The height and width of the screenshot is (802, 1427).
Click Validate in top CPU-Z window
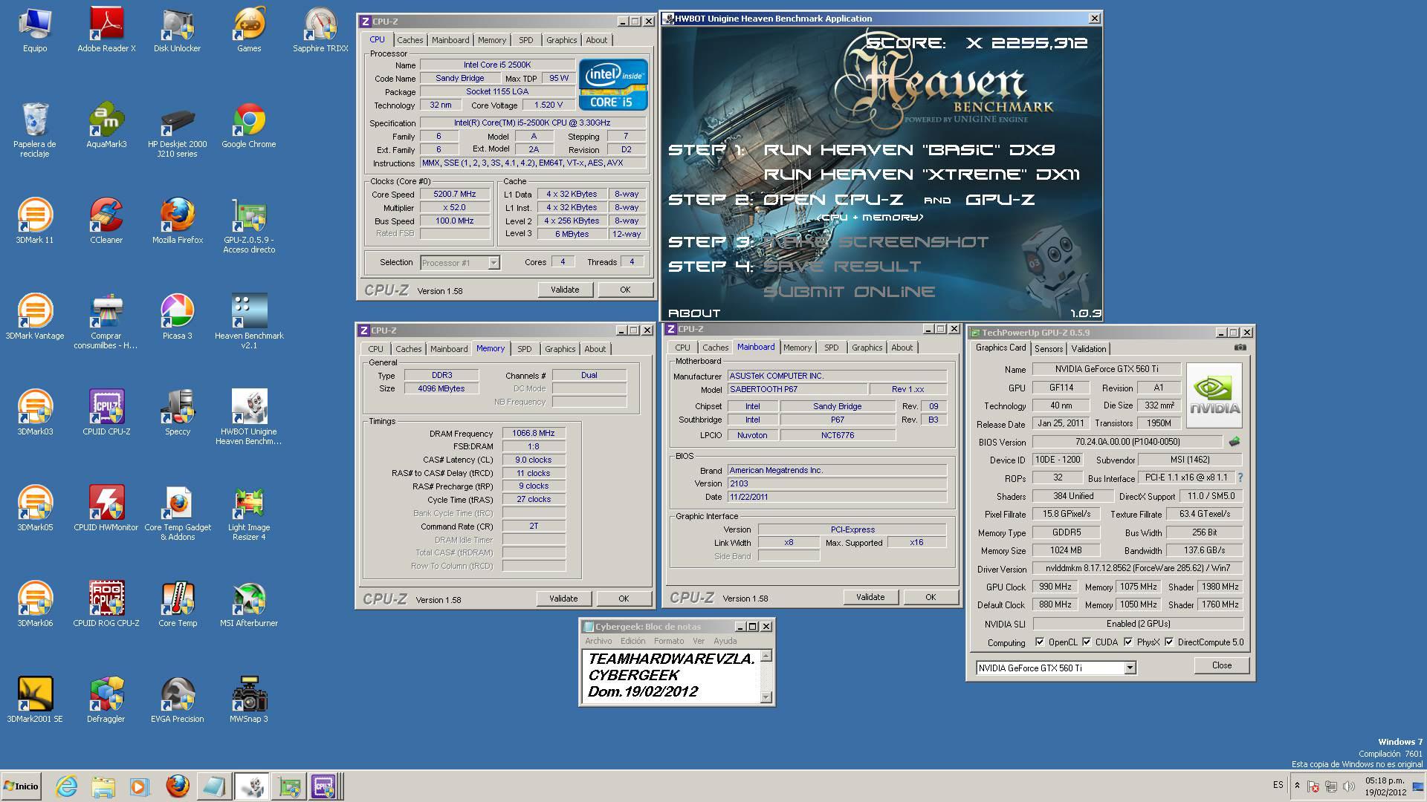(565, 290)
